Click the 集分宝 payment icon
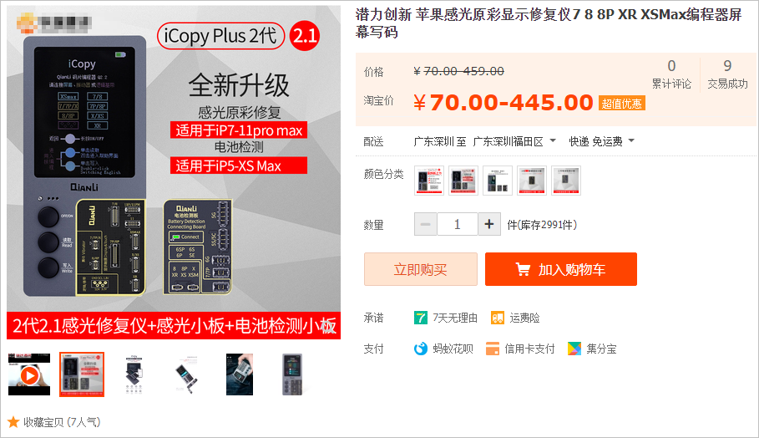 (x=574, y=349)
